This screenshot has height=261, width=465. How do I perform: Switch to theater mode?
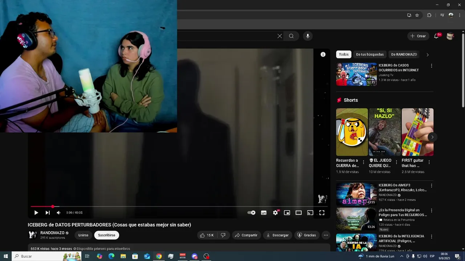(299, 213)
